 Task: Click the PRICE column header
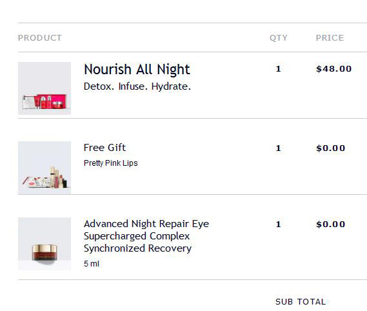click(x=330, y=37)
